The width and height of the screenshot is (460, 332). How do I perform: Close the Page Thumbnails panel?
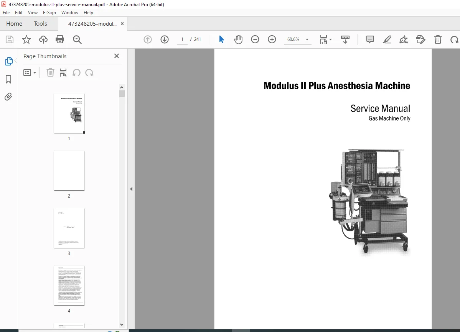117,56
